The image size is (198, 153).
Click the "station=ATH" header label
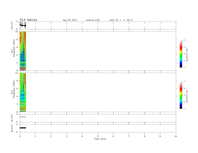click(93, 20)
